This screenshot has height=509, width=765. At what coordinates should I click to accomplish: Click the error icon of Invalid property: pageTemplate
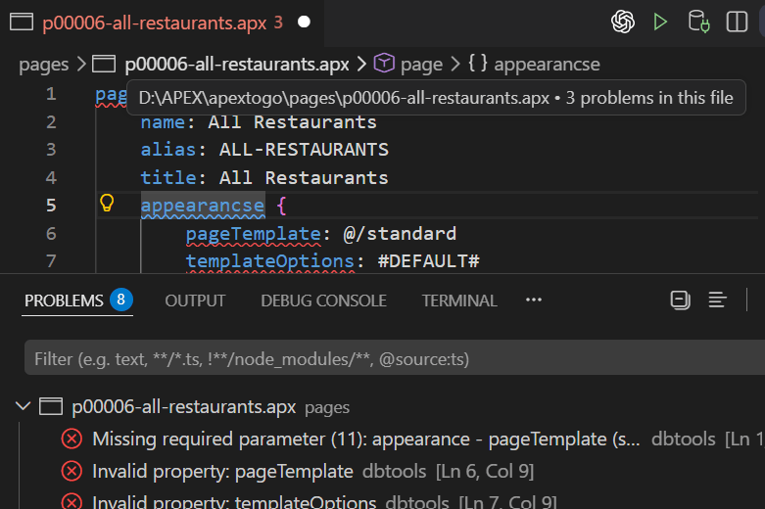(72, 472)
